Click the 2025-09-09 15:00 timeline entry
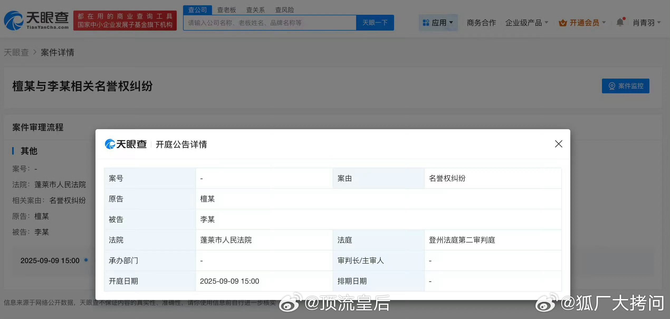 pyautogui.click(x=50, y=260)
